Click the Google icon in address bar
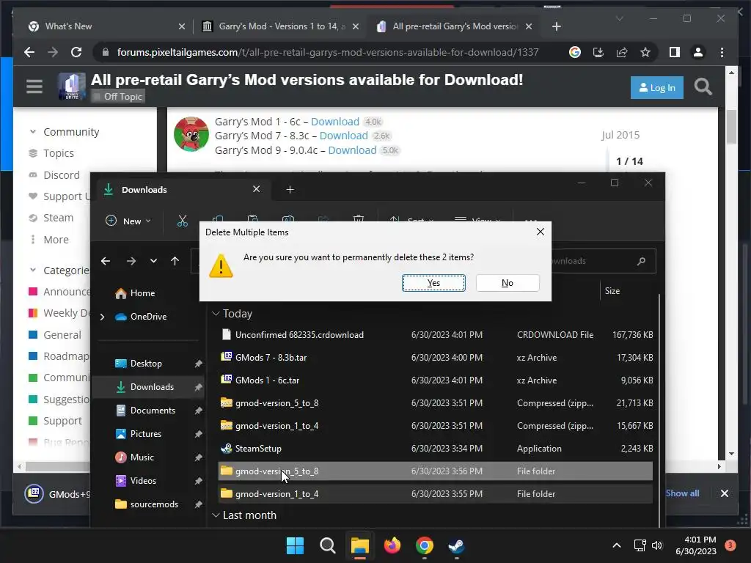Viewport: 751px width, 563px height. click(x=575, y=52)
